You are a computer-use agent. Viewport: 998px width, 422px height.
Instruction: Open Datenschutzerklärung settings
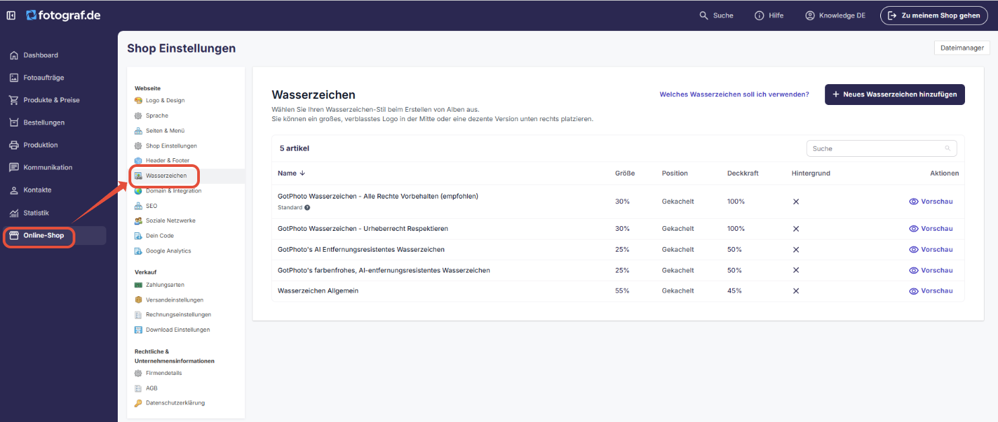[x=175, y=402]
